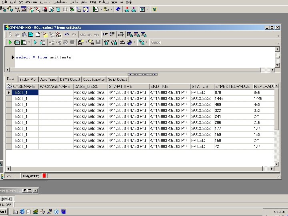This screenshot has height=216, width=288.
Task: Click splitter collapse handle above the tabs
Action: [142, 74]
